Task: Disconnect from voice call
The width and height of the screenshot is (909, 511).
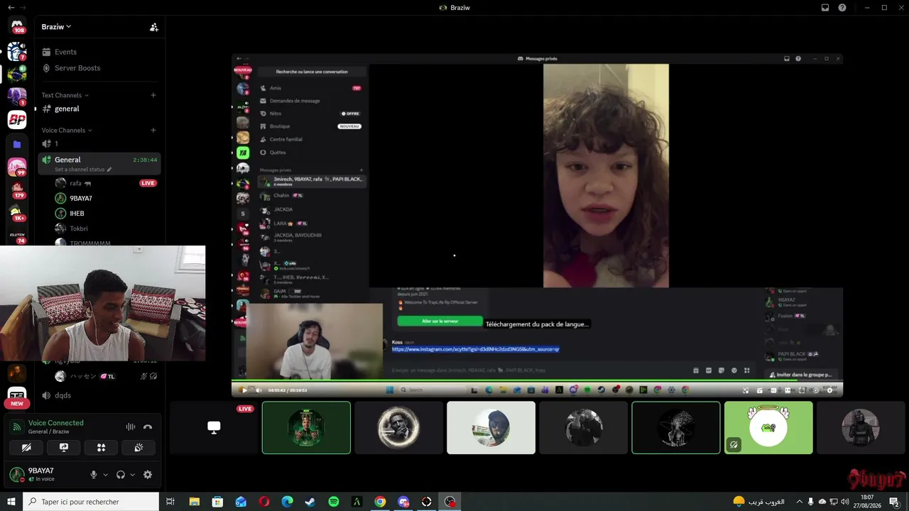Action: coord(148,427)
